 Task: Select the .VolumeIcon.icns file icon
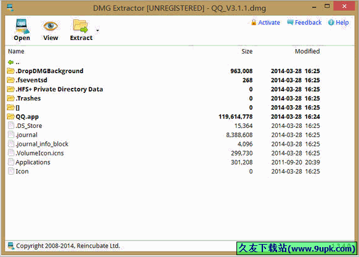tap(10, 152)
